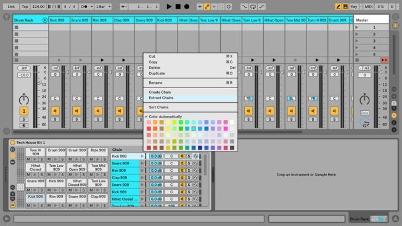Toggle Tech House Kit 1 device on/off
Image resolution: width=402 pixels, height=226 pixels.
point(12,143)
